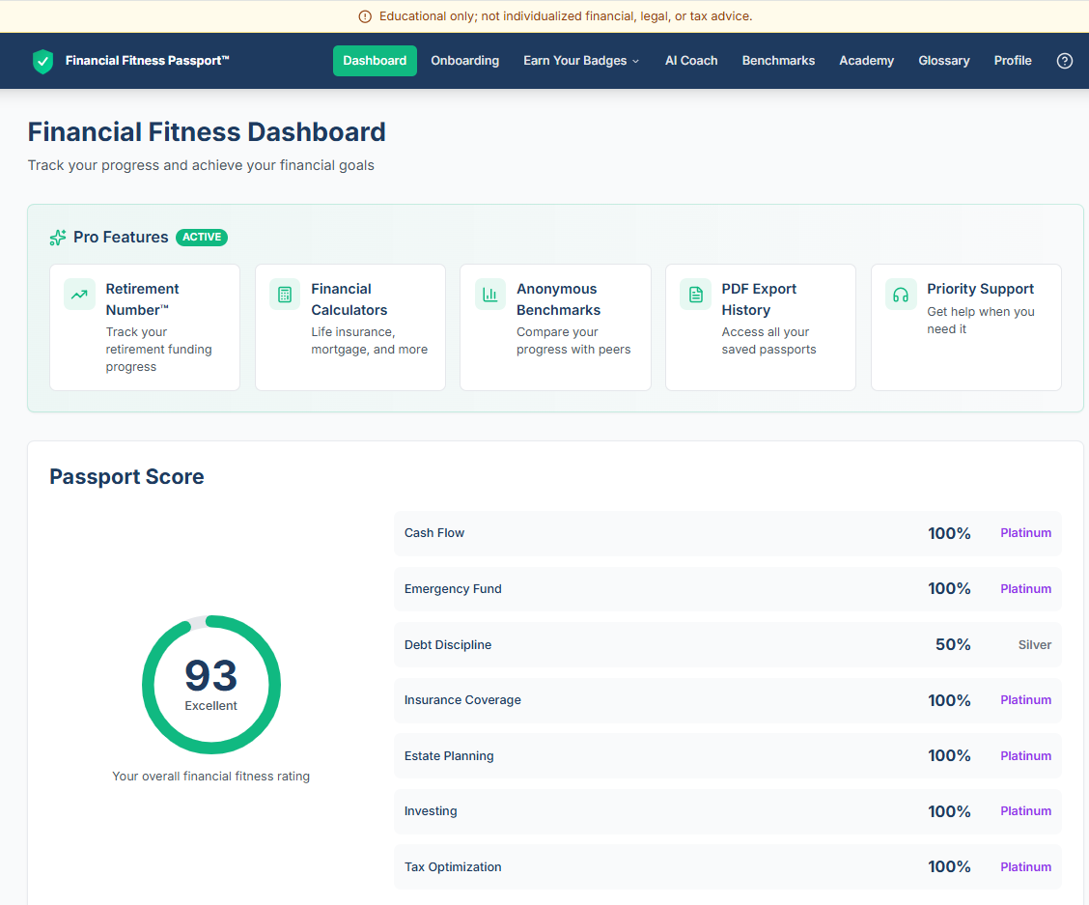1089x905 pixels.
Task: Click the PDF Export History document icon
Action: click(695, 294)
